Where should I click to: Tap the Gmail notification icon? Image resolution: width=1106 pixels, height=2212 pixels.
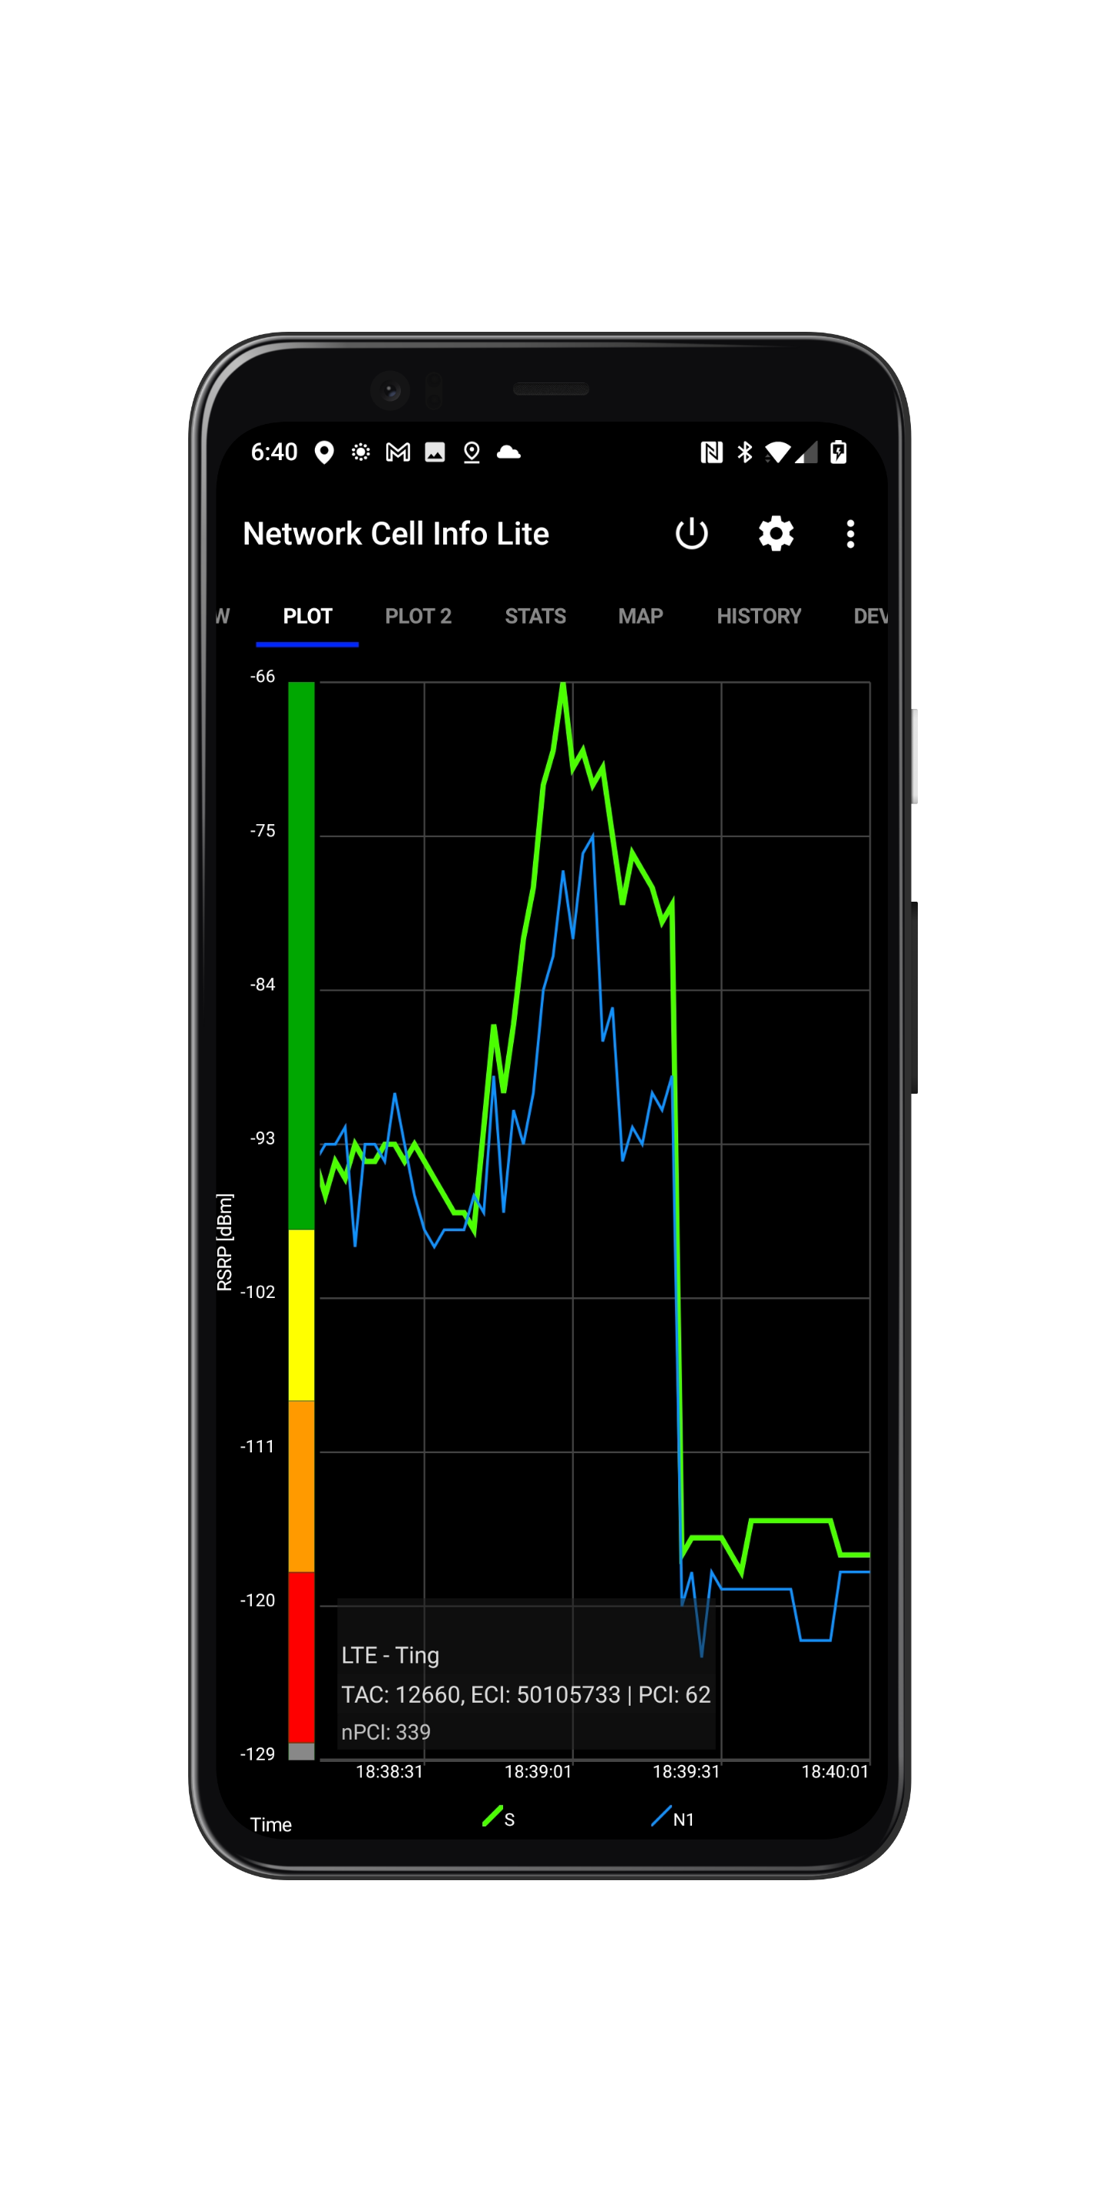tap(398, 452)
